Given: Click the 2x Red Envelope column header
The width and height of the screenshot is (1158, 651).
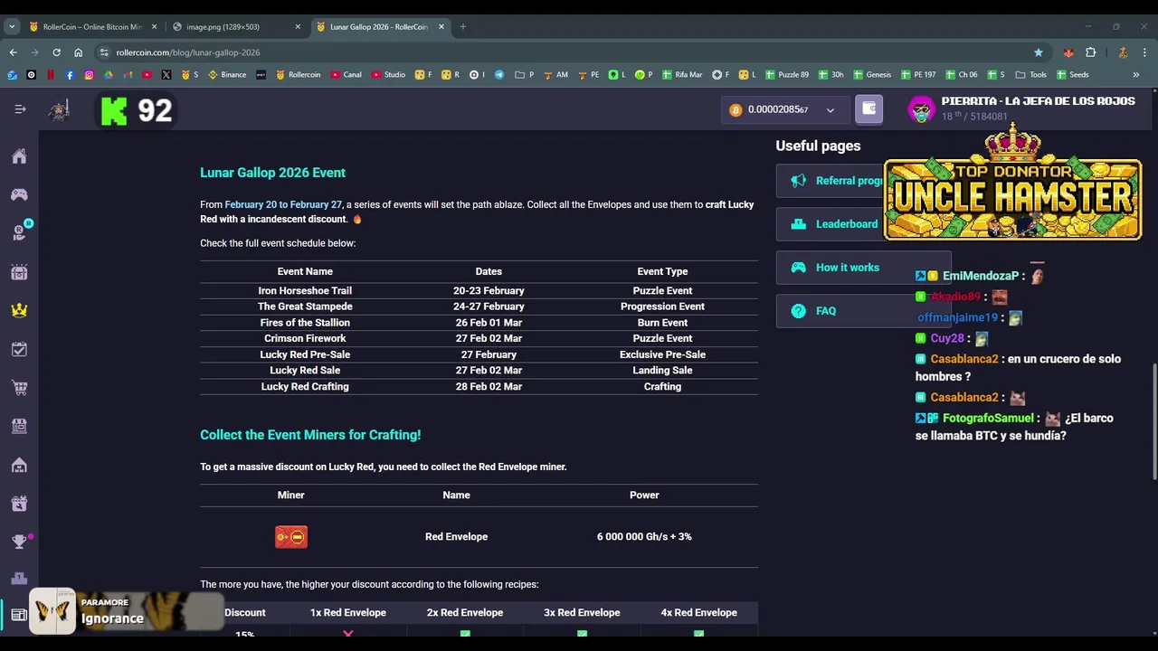Looking at the screenshot, I should (x=465, y=613).
